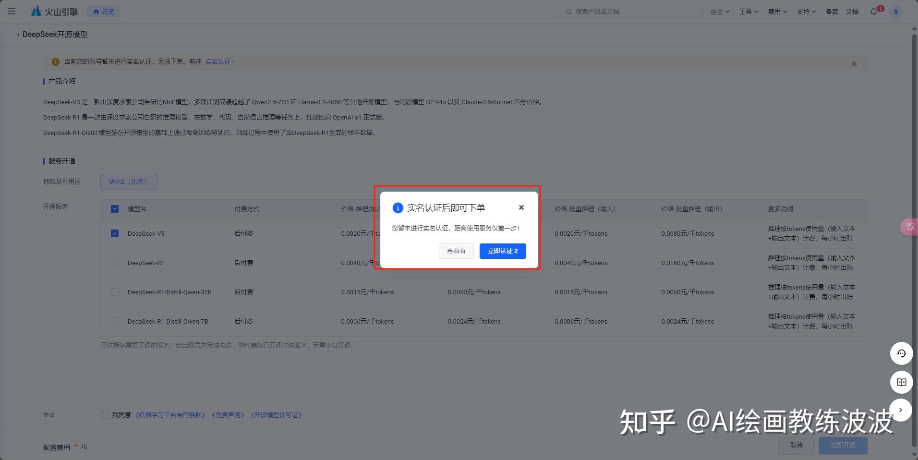Image resolution: width=918 pixels, height=460 pixels.
Task: Tick the 我同意 agreement checkbox
Action: click(x=105, y=415)
